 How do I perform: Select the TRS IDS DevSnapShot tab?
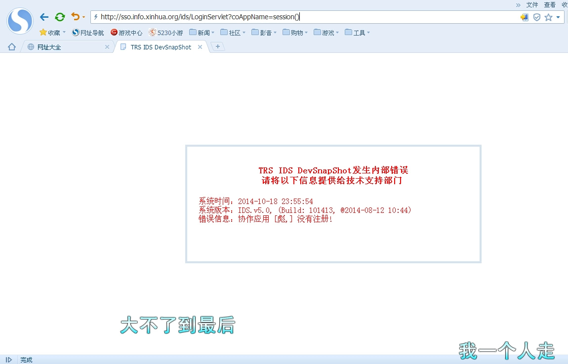coord(161,47)
